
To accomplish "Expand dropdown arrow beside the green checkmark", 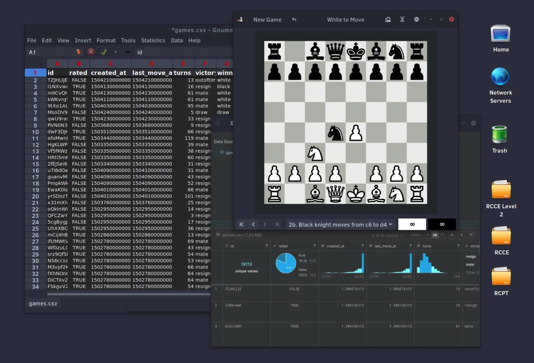I will tap(116, 52).
